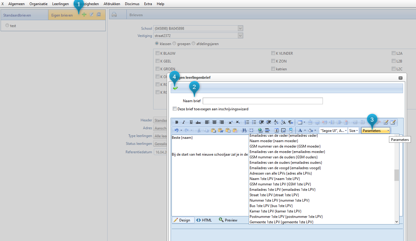Insert 'Naam moeder {naam moeder}' parameter
The width and height of the screenshot is (416, 241).
[x=274, y=141]
